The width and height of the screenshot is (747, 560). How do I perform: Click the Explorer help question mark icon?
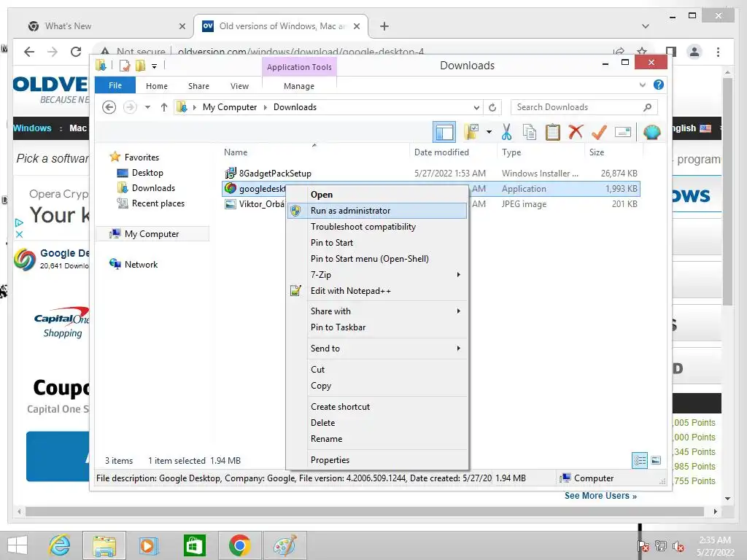[x=659, y=85]
